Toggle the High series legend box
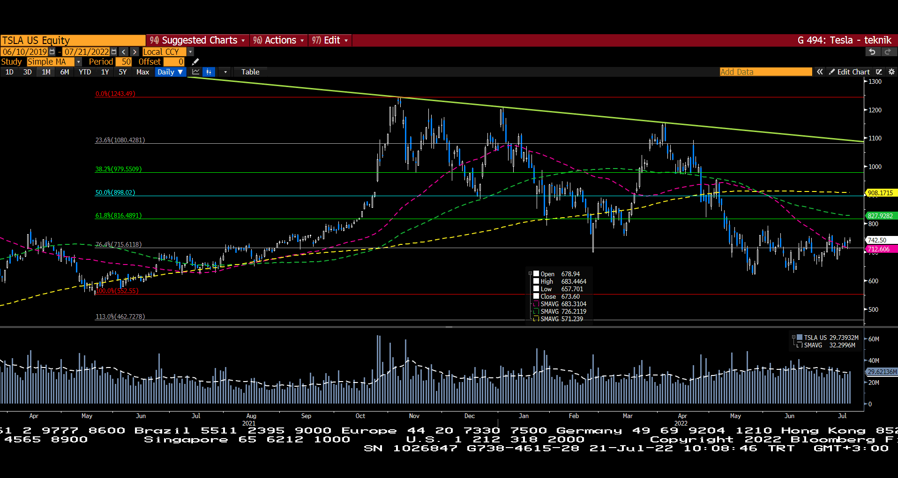Image resolution: width=898 pixels, height=478 pixels. (x=536, y=281)
